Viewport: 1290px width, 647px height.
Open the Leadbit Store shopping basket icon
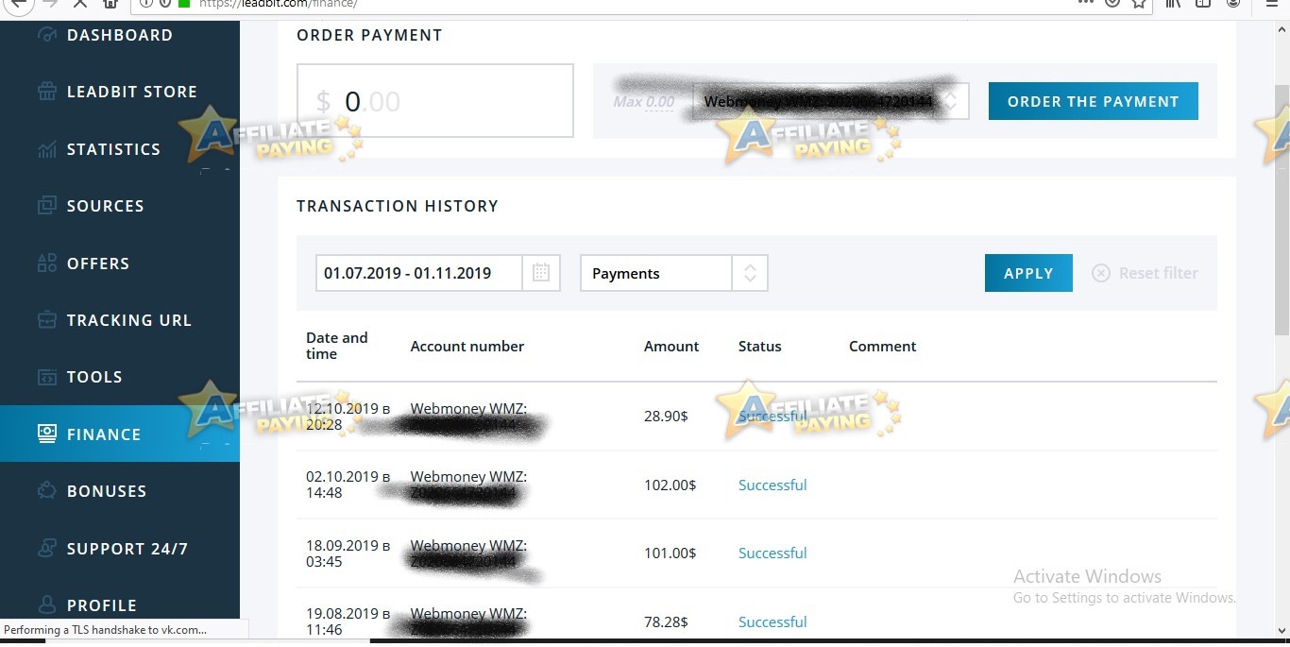coord(46,92)
